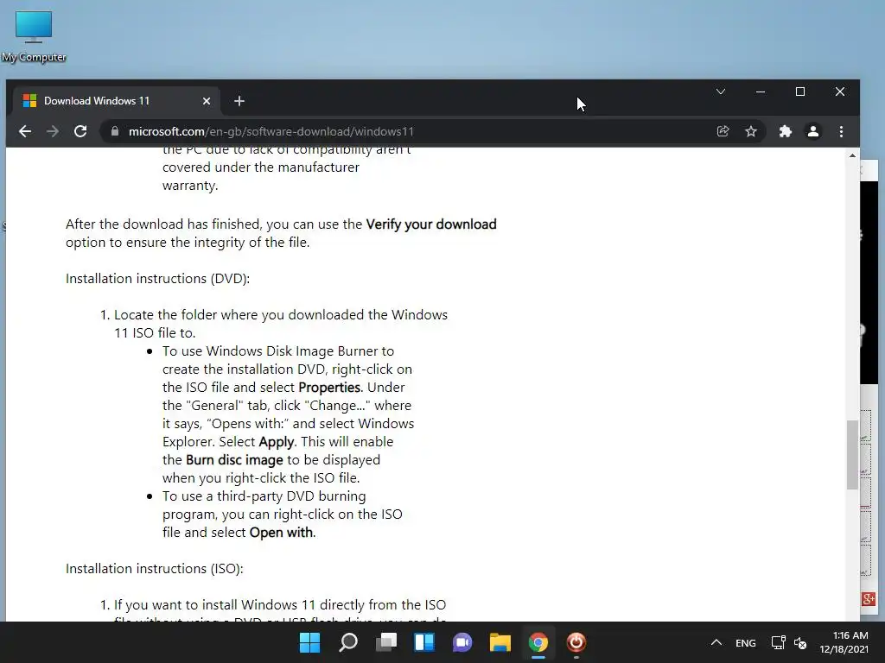885x663 pixels.
Task: Close the Download Windows 11 tab
Action: click(x=206, y=101)
